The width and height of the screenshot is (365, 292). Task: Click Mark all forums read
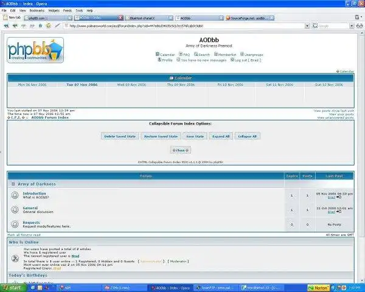point(24,235)
